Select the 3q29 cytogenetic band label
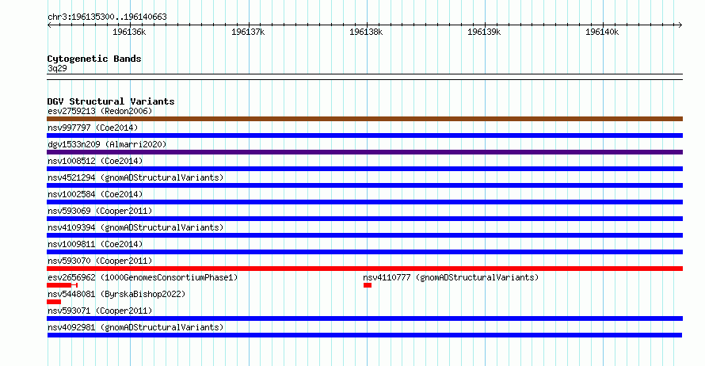Image resolution: width=705 pixels, height=366 pixels. (57, 68)
